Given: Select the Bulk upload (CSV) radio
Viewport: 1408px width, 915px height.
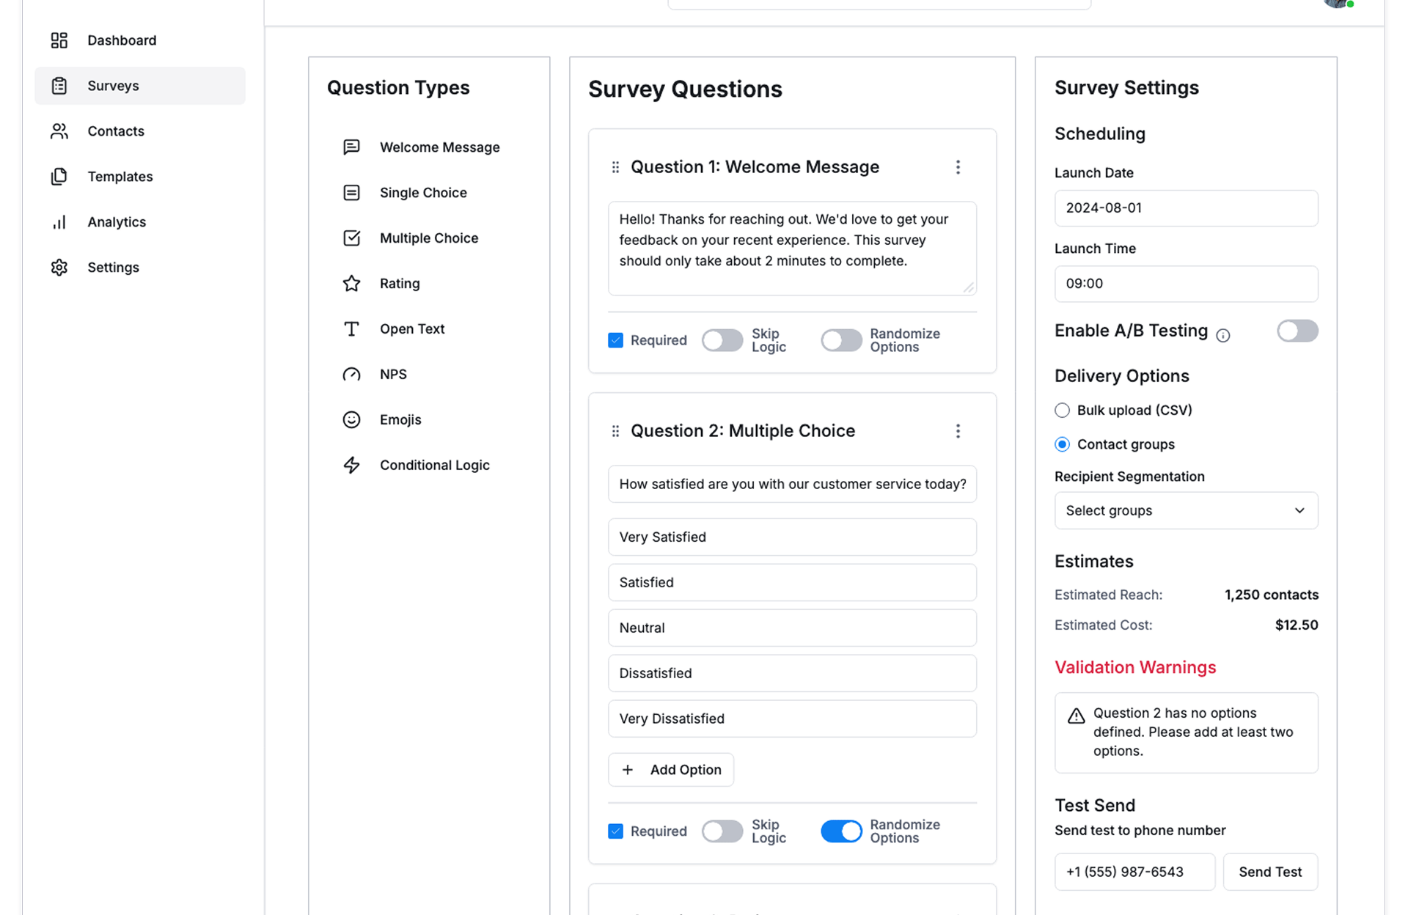Looking at the screenshot, I should [1062, 411].
